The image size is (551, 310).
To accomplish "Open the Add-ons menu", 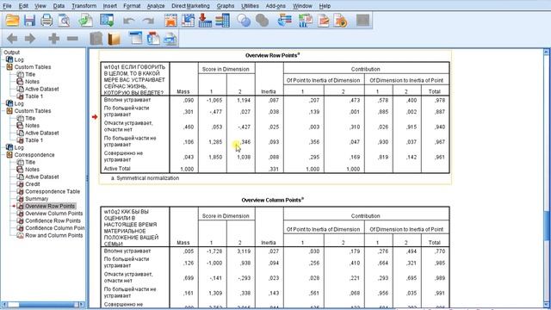I will pyautogui.click(x=275, y=6).
